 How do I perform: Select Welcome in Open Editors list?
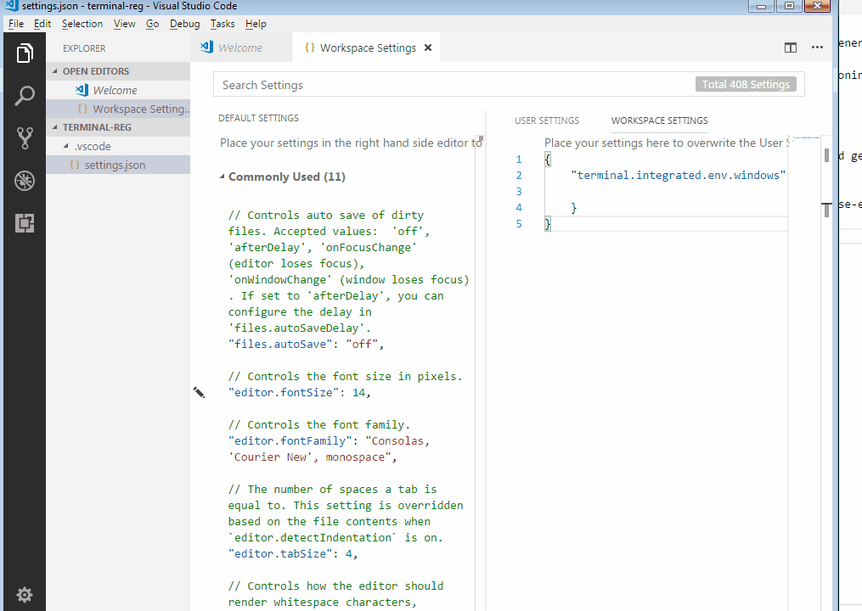point(118,90)
